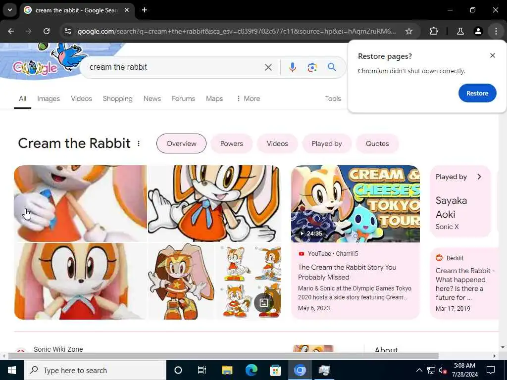Screen dimensions: 507x380
Task: Click the muted volume tray icon
Action: click(443, 370)
